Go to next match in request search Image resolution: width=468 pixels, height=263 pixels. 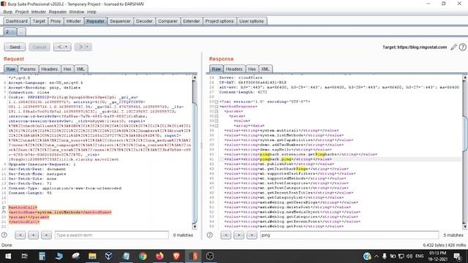(46, 235)
